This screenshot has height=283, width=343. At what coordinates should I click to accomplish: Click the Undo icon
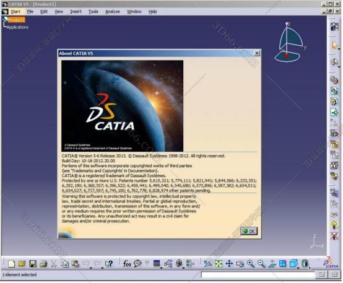tap(86, 263)
